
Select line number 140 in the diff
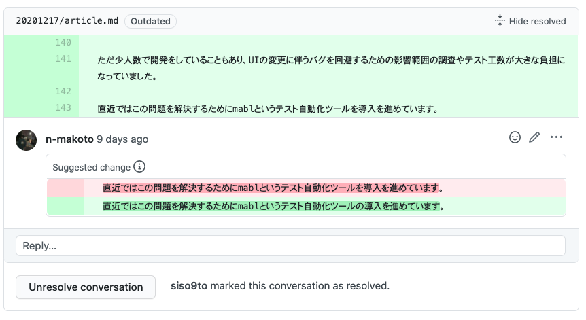(63, 43)
